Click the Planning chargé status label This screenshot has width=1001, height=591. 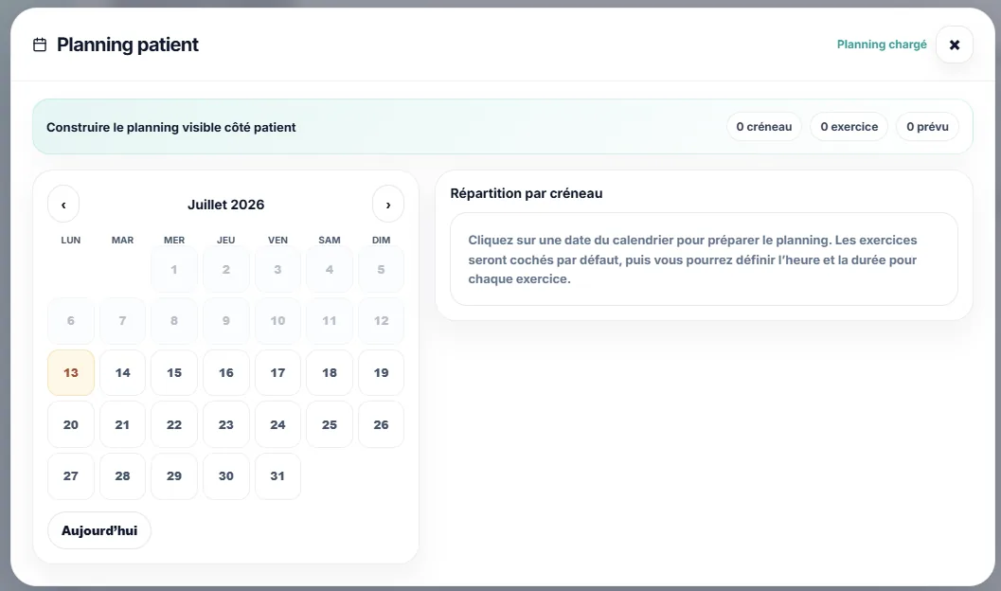pyautogui.click(x=882, y=45)
